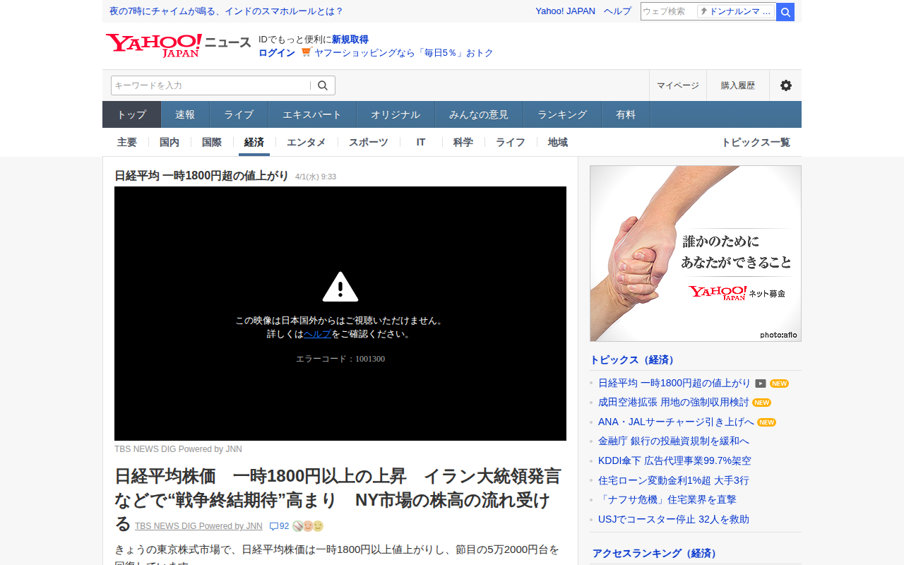Image resolution: width=904 pixels, height=565 pixels.
Task: Open topic 住宅ローン変動金利1%超 大手3行
Action: tap(674, 481)
